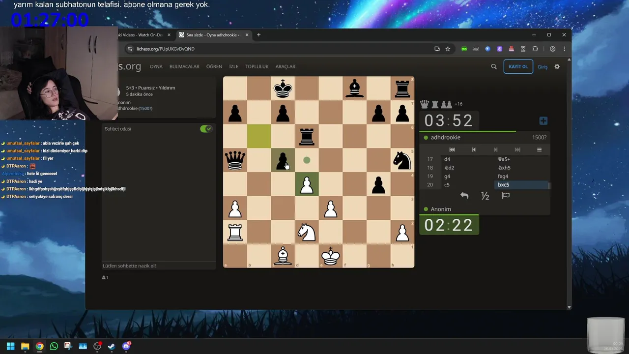
Task: Click the white rook on a2
Action: (x=235, y=232)
